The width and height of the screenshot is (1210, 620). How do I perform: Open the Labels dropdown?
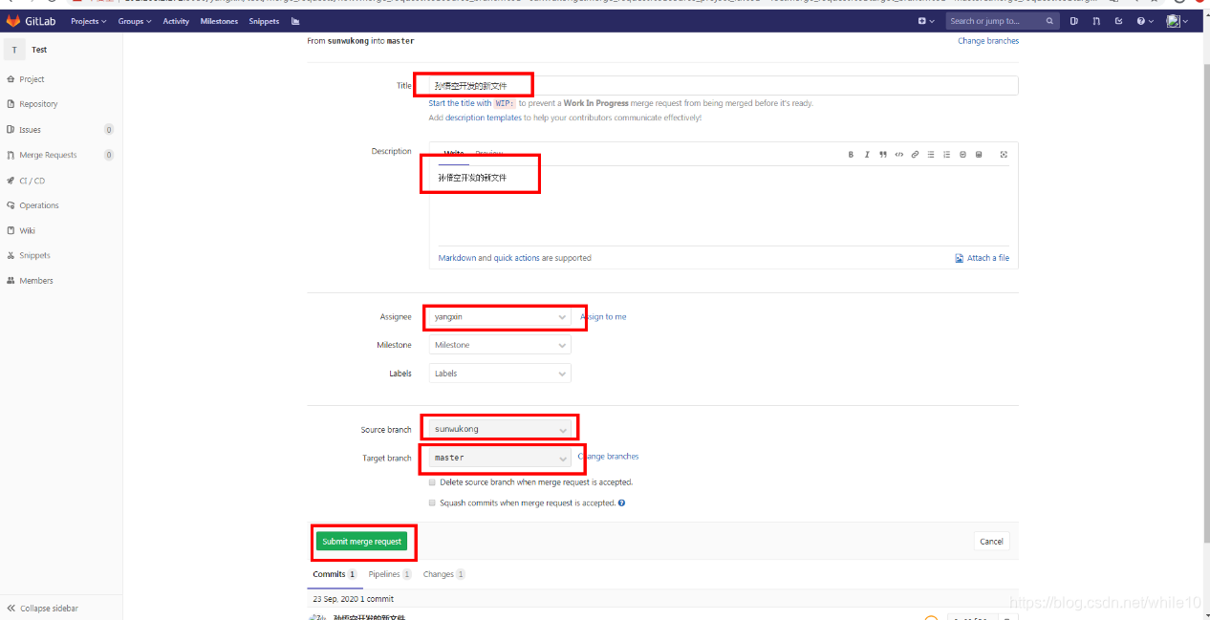click(500, 374)
